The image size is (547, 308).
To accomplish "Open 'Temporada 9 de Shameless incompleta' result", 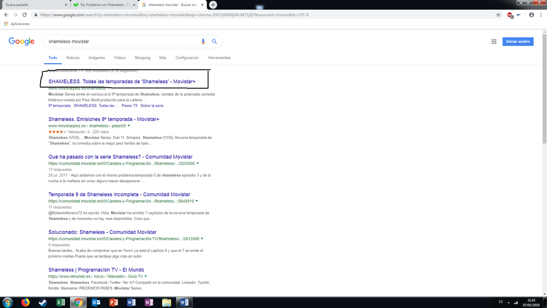I will click(119, 195).
